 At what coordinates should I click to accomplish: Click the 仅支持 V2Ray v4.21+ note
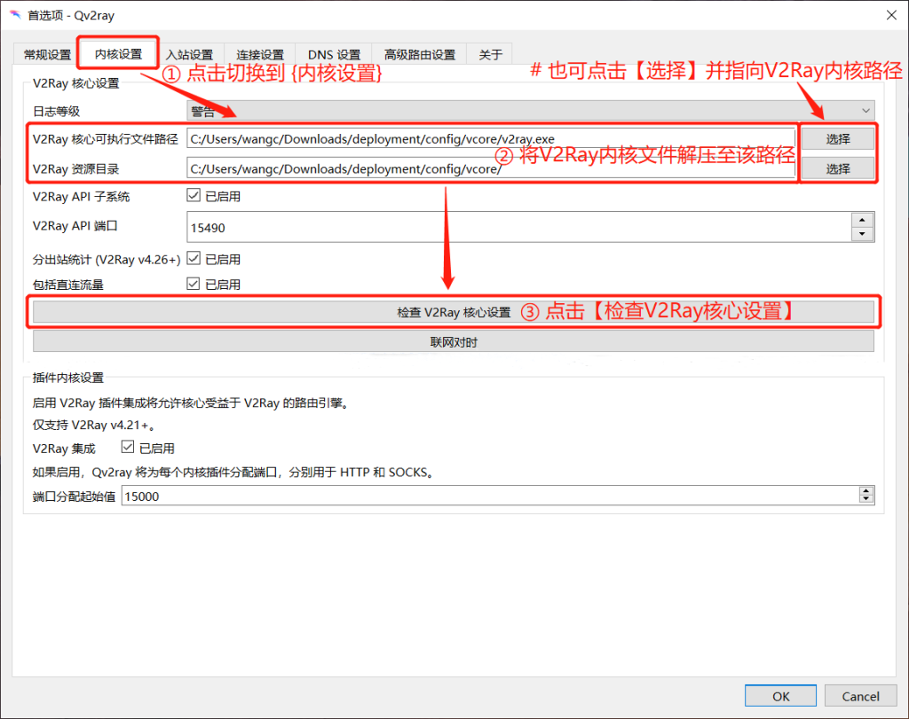(94, 425)
